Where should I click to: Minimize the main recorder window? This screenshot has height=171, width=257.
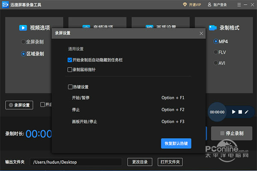[x=245, y=5]
